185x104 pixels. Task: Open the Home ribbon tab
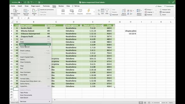point(13,6)
